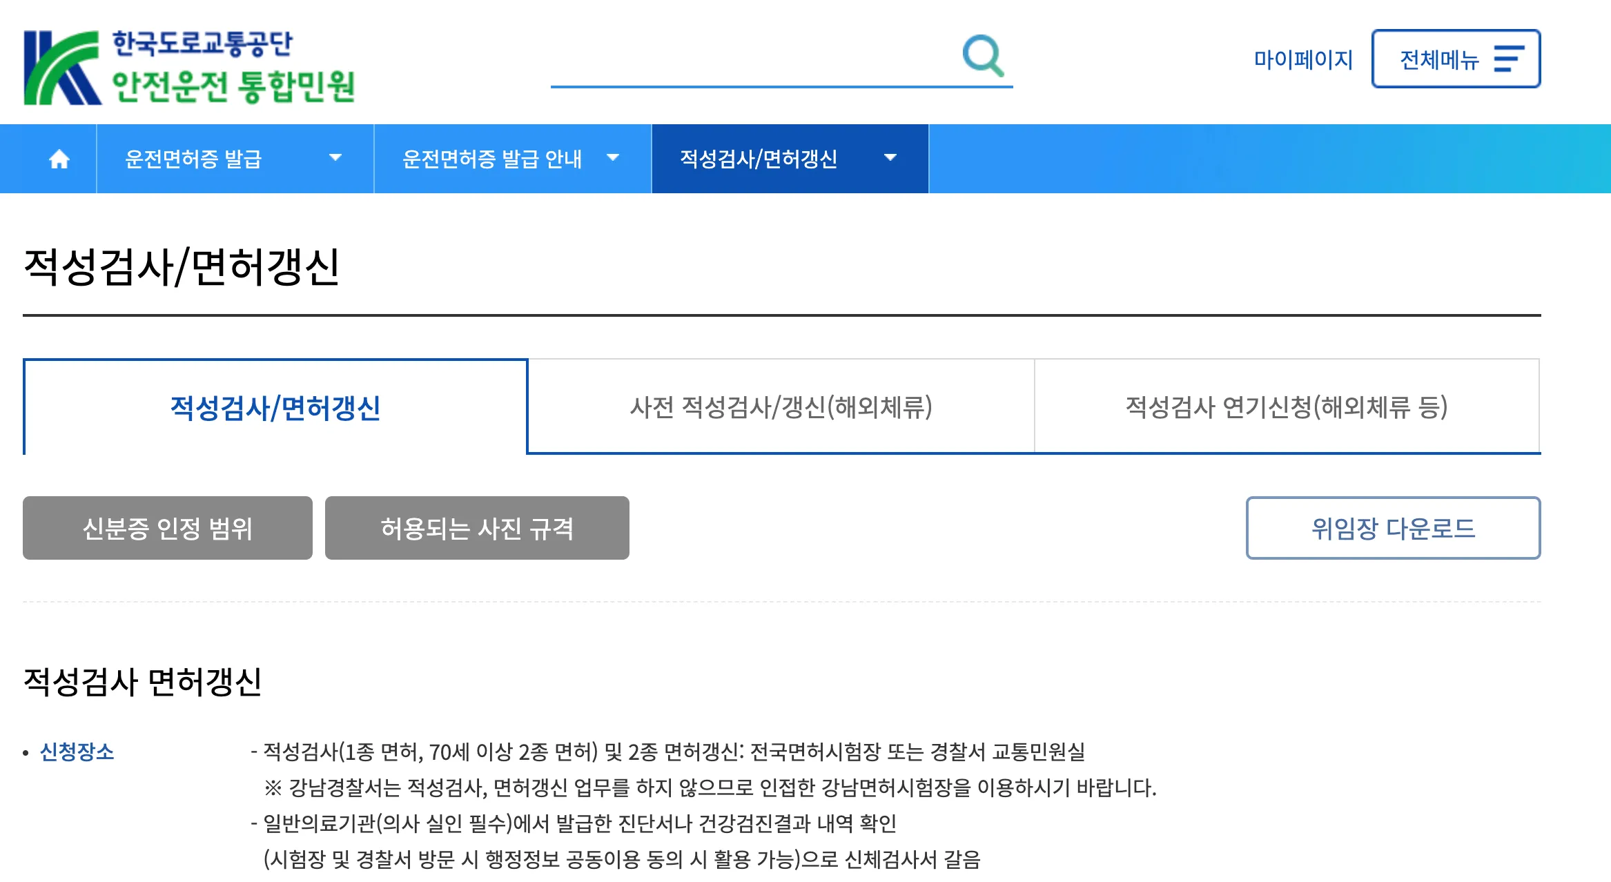The image size is (1611, 882).
Task: Click the hamburger lines icon in 전체메뉴
Action: point(1509,59)
